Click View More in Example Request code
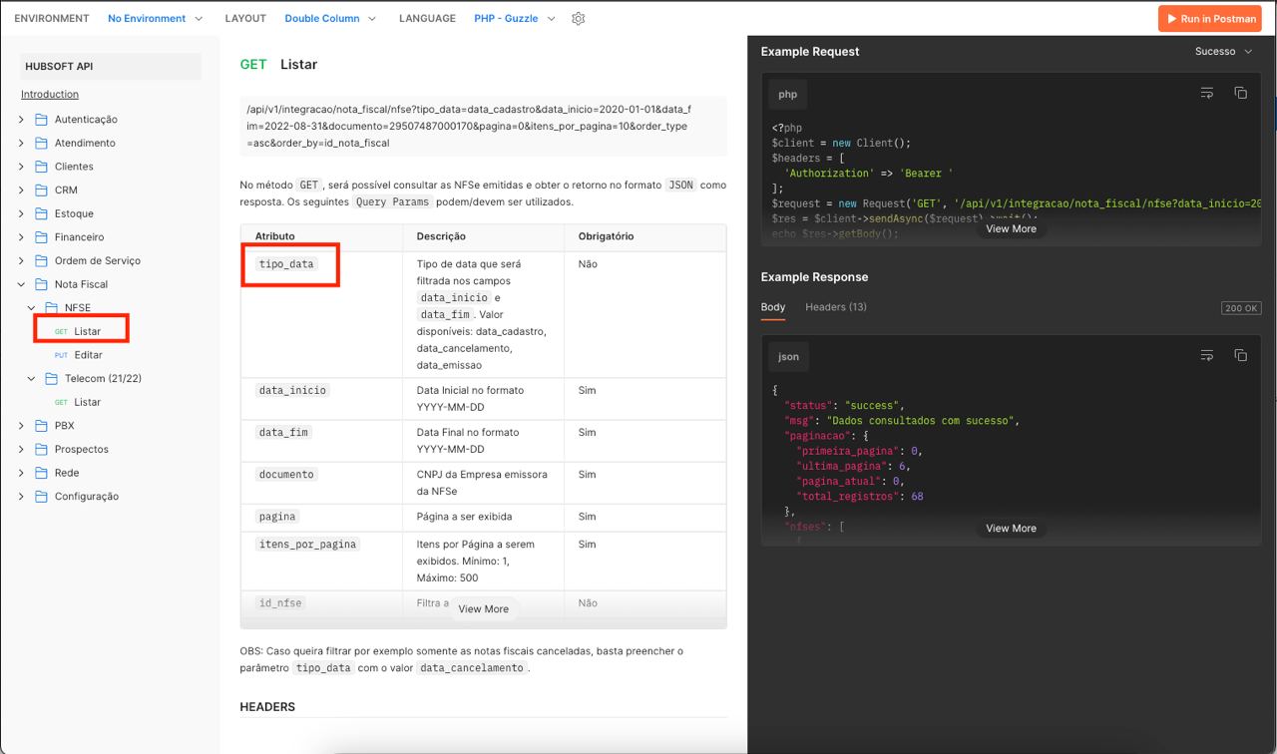The width and height of the screenshot is (1277, 754). pyautogui.click(x=1012, y=228)
